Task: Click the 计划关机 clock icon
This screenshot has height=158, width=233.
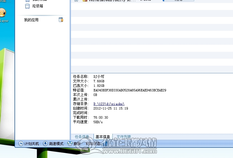Action: coord(21,143)
